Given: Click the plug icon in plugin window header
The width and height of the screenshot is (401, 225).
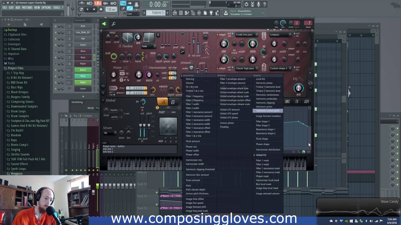Looking at the screenshot, I should click(x=104, y=24).
